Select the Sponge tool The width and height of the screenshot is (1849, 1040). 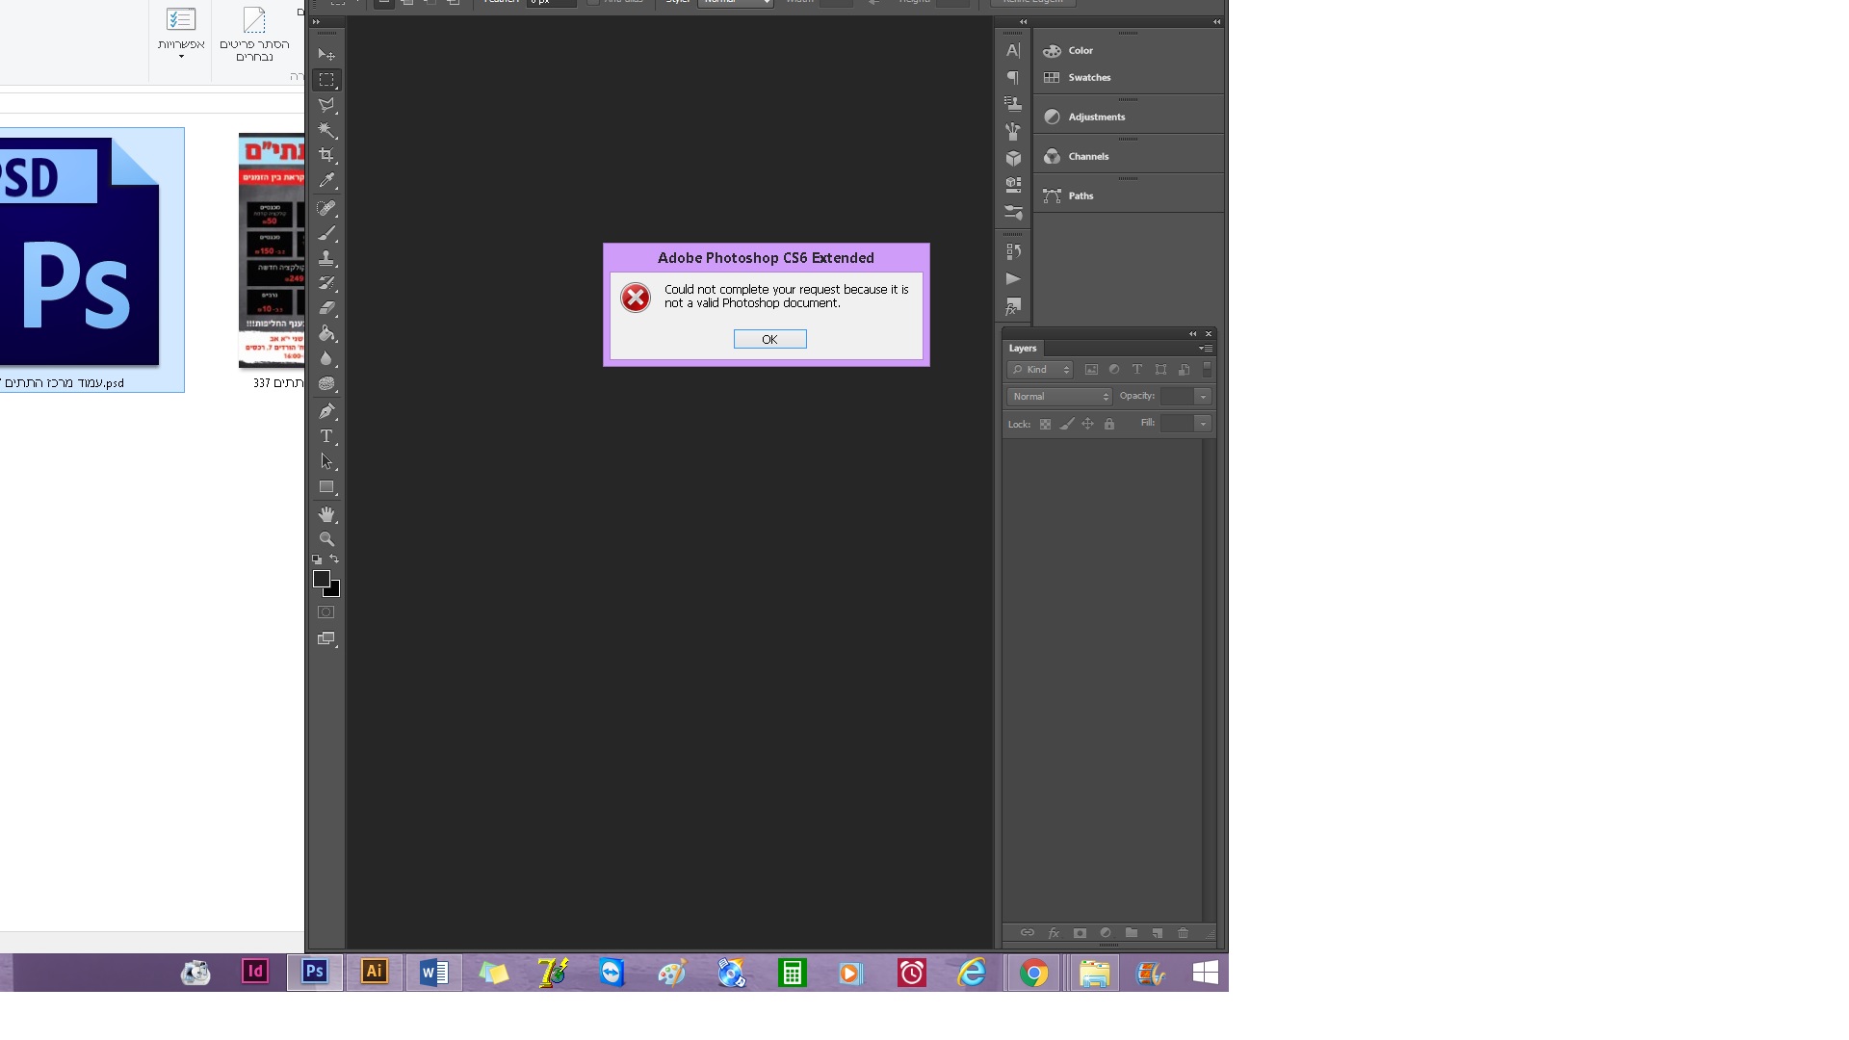tap(326, 383)
